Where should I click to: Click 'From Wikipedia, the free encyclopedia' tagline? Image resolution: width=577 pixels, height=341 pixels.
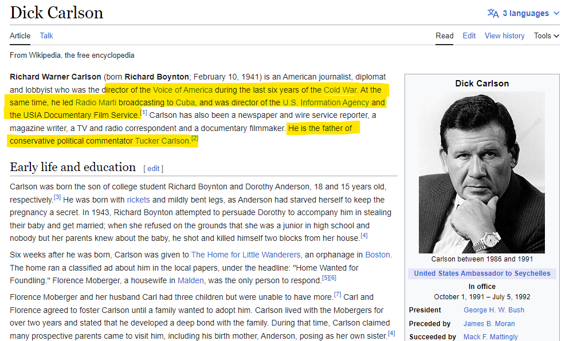pos(72,55)
